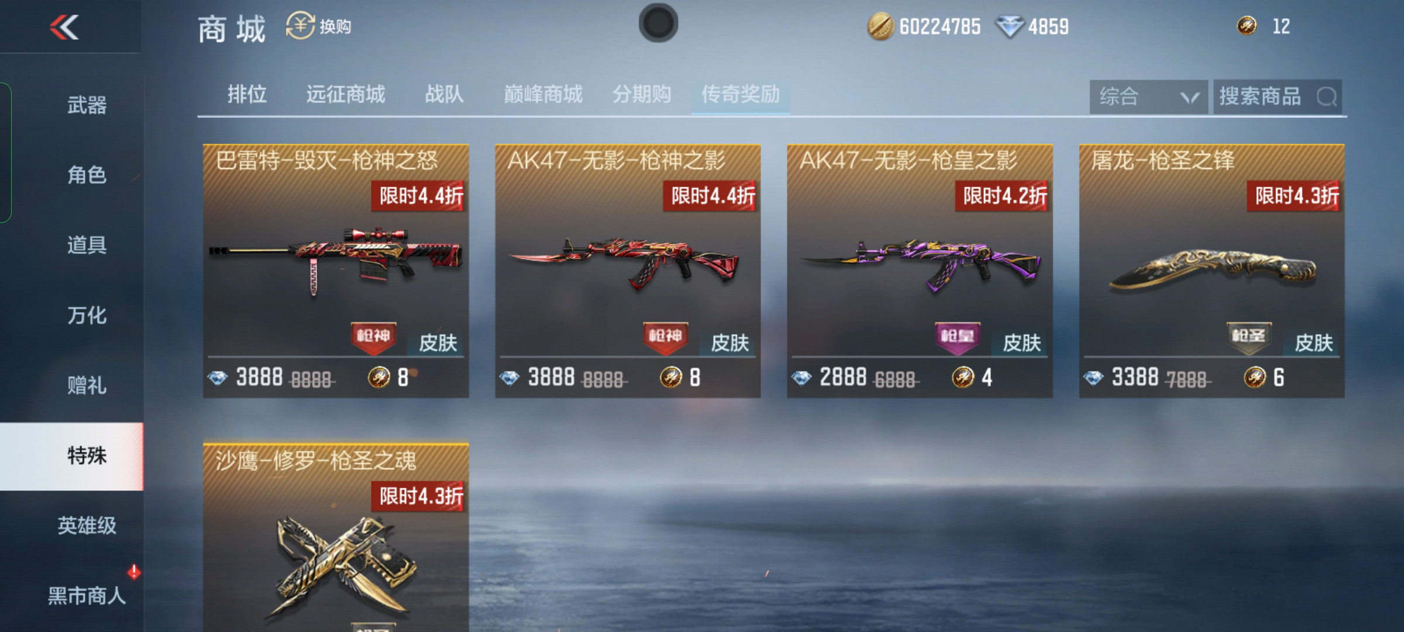Tap the diamond currency icon in header

[1010, 27]
